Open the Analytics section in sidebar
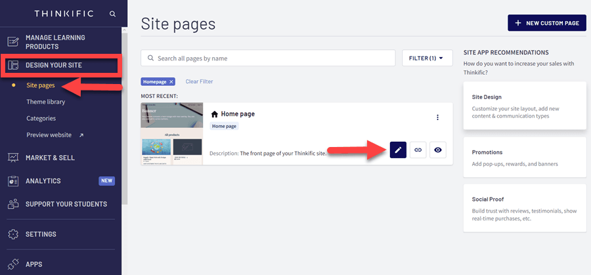The height and width of the screenshot is (275, 591). tap(43, 180)
